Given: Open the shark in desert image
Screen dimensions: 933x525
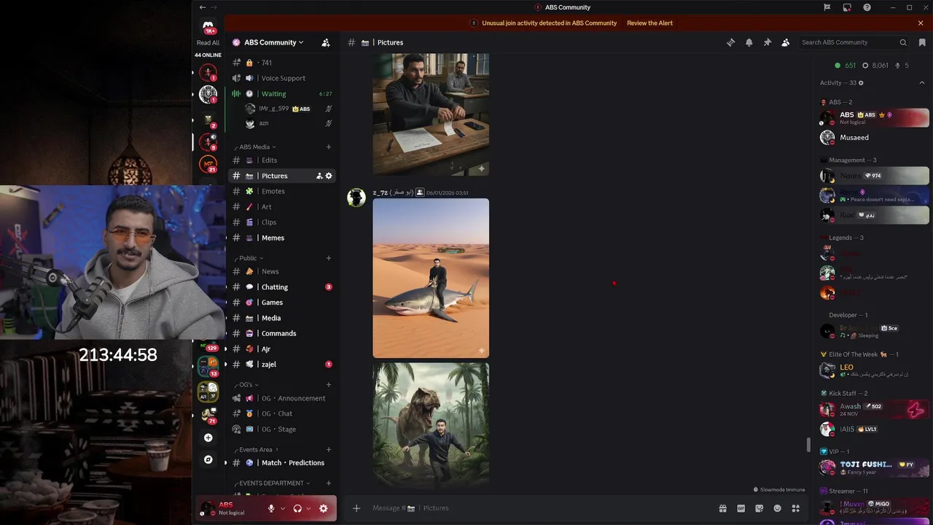Looking at the screenshot, I should 431,279.
